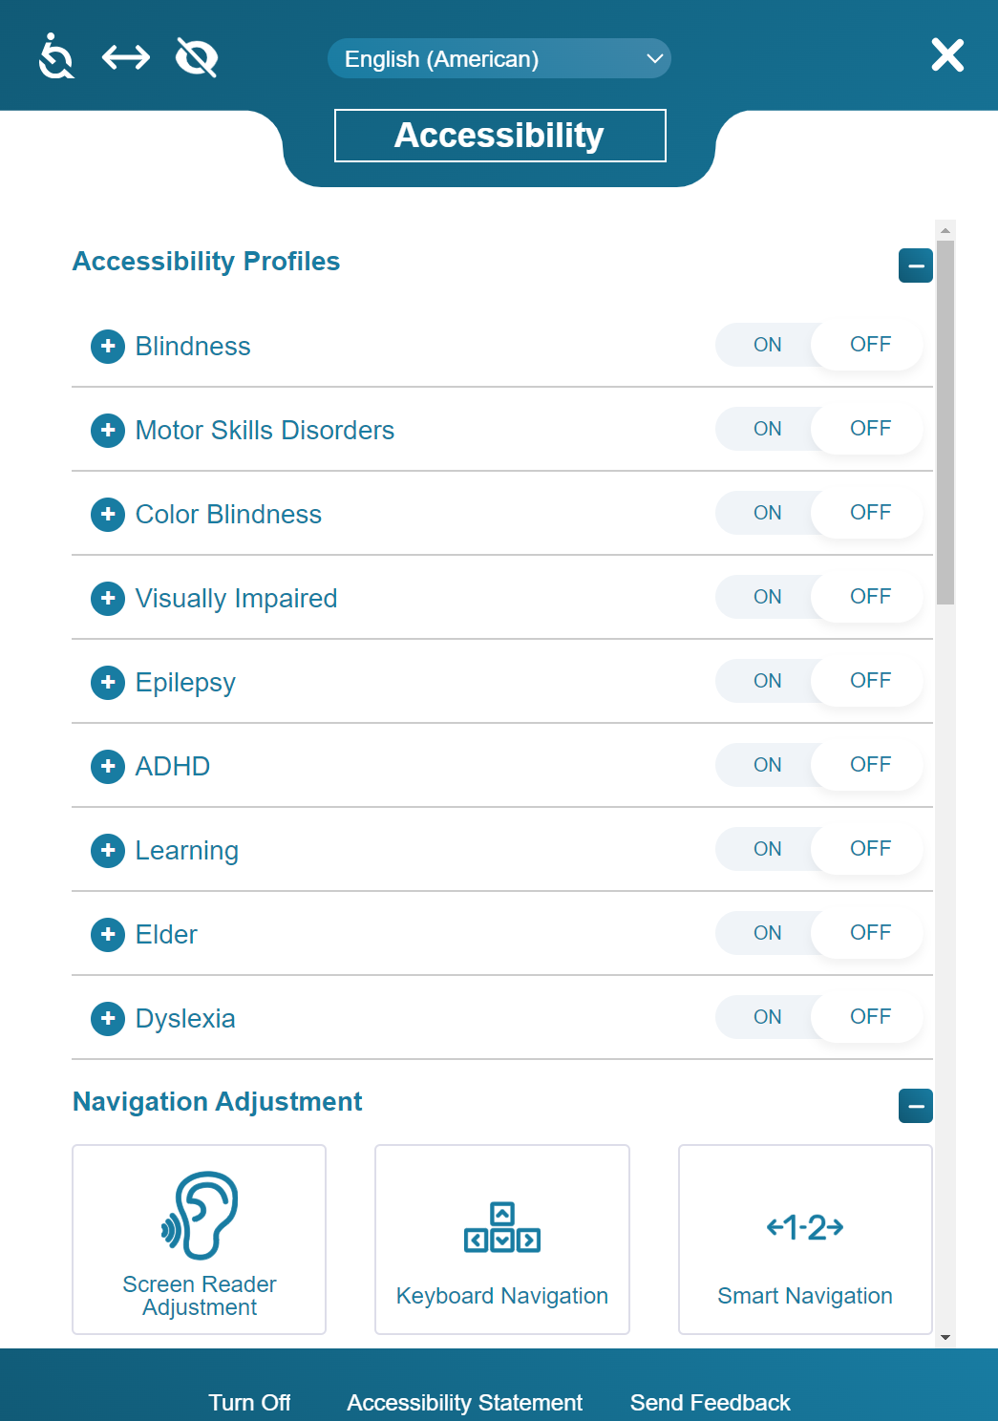Click the scrollbar down arrow
This screenshot has height=1421, width=998.
pyautogui.click(x=945, y=1337)
